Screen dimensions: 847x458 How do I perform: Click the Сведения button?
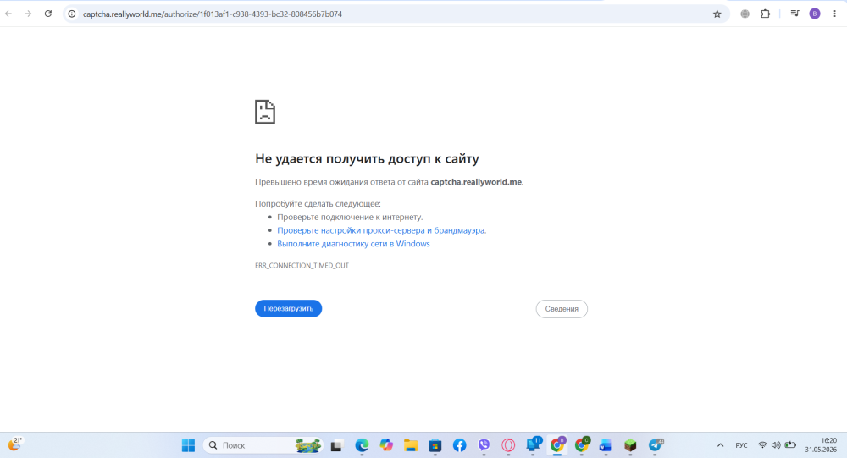[x=562, y=309]
